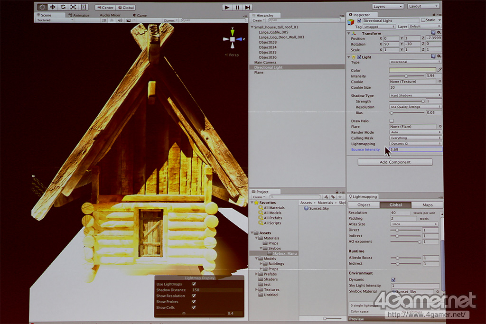The height and width of the screenshot is (324, 486).
Task: Open the Atlas Size dropdown
Action: [414, 224]
